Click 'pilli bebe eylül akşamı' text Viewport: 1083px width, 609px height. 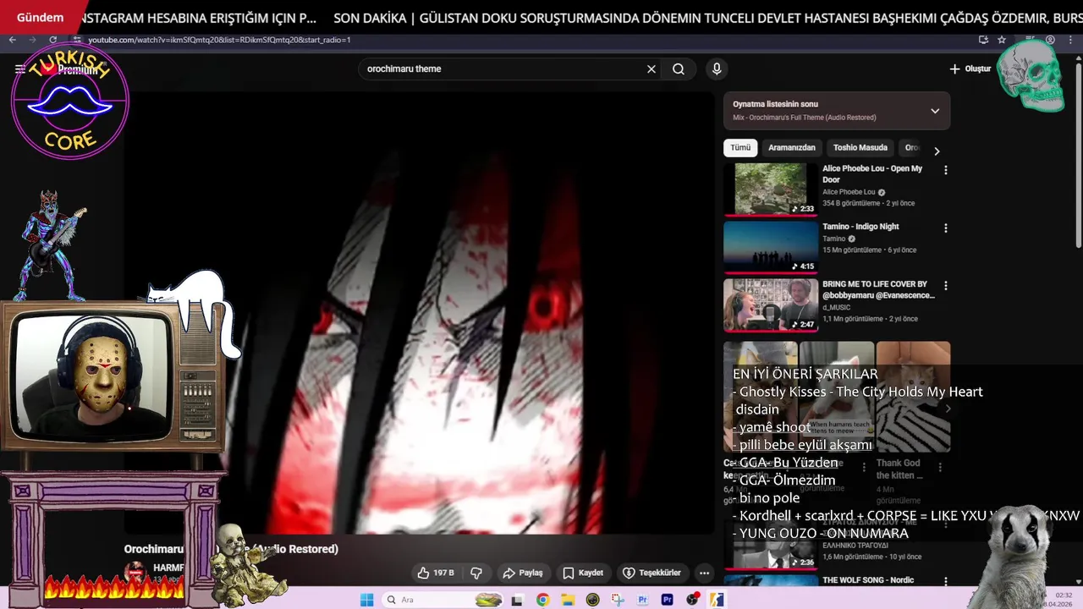(x=805, y=445)
